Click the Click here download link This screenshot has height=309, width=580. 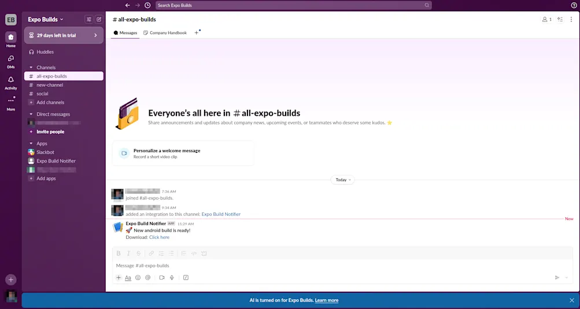click(159, 237)
